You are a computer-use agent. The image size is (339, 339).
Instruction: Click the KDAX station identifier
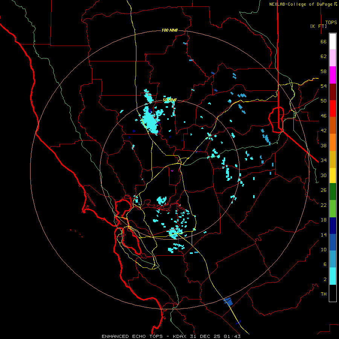coord(180,336)
